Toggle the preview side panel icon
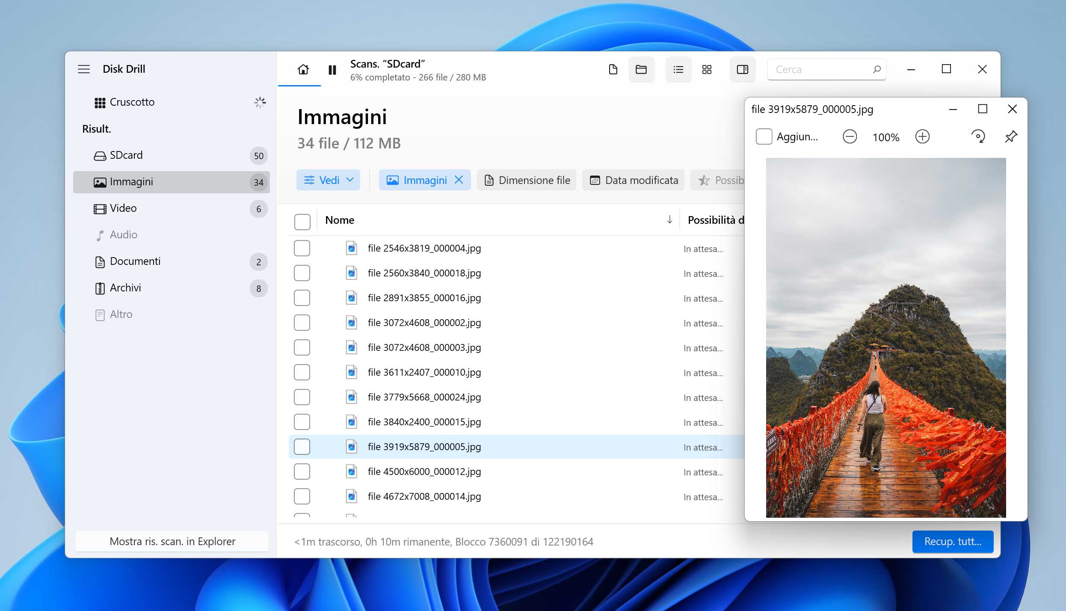The width and height of the screenshot is (1066, 611). pyautogui.click(x=742, y=69)
